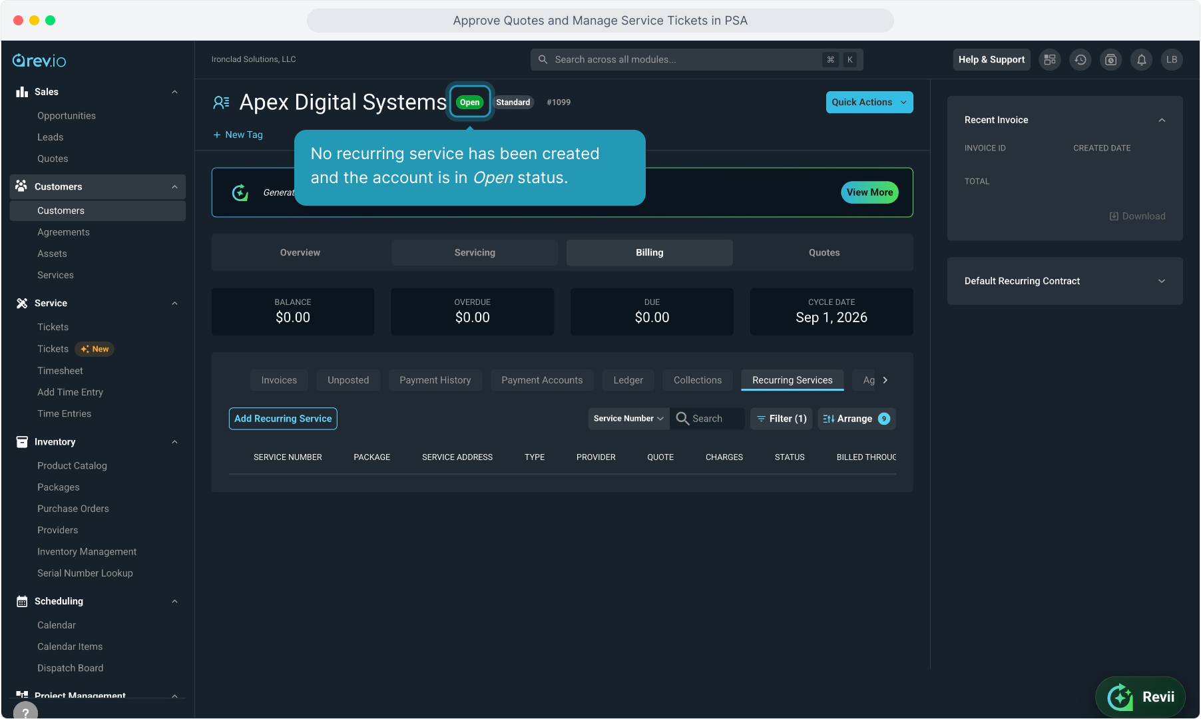Screen dimensions: 1201x719
Task: Select the Billing tab
Action: click(x=650, y=253)
